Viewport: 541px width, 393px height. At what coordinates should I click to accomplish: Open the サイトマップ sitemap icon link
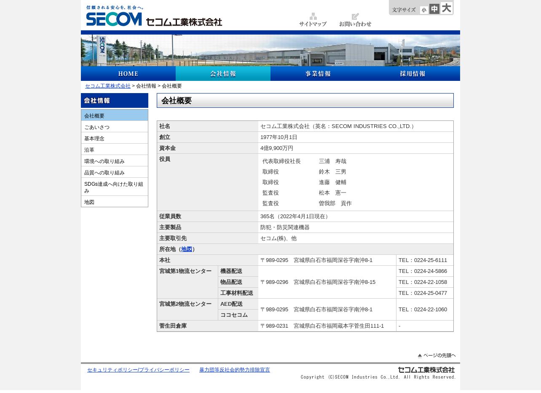point(313,20)
